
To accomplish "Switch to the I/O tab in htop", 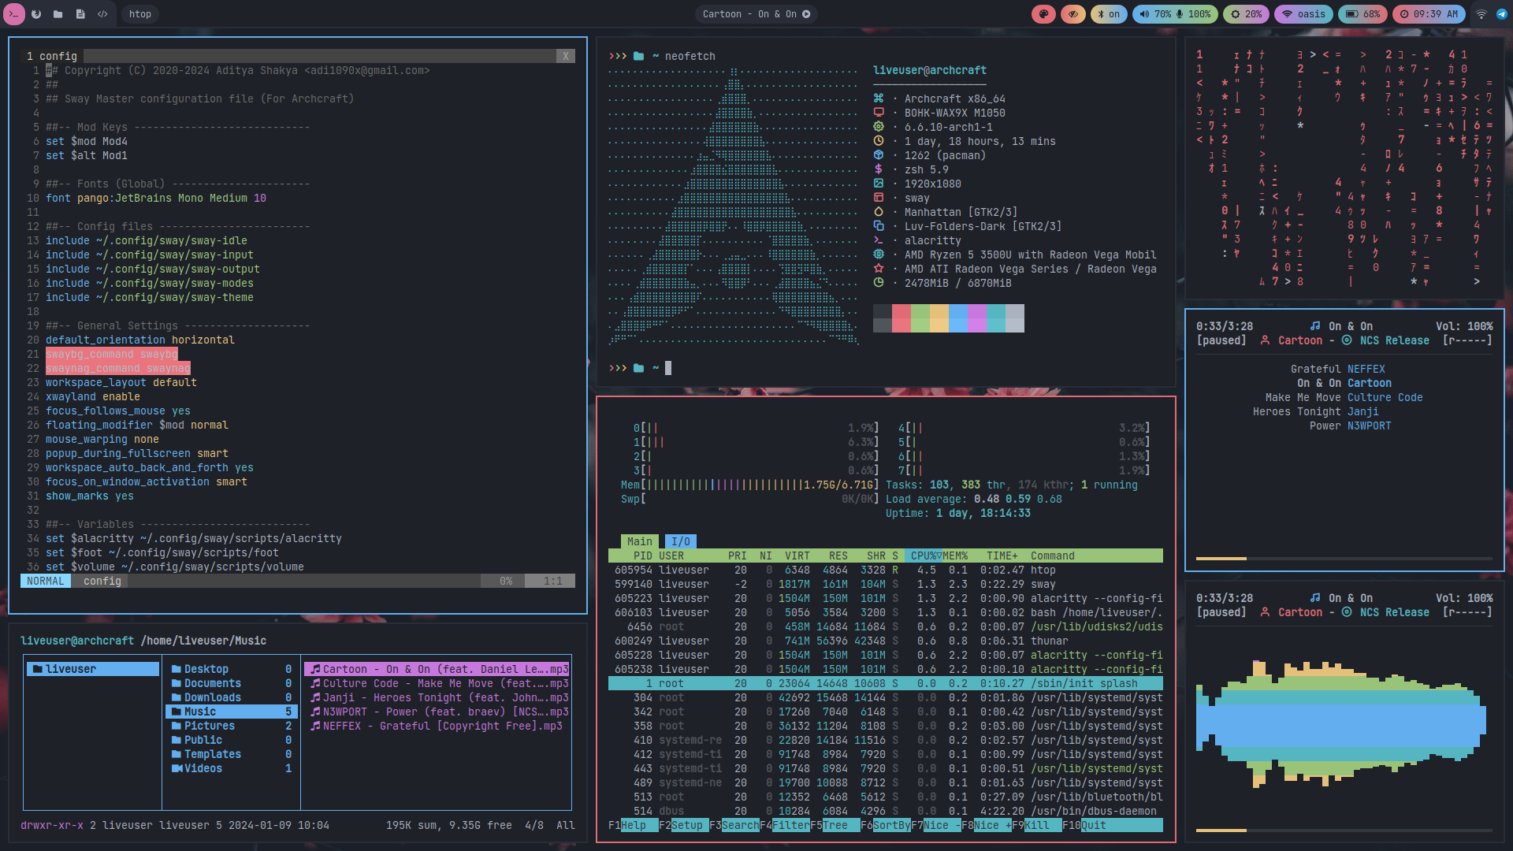I will [681, 541].
